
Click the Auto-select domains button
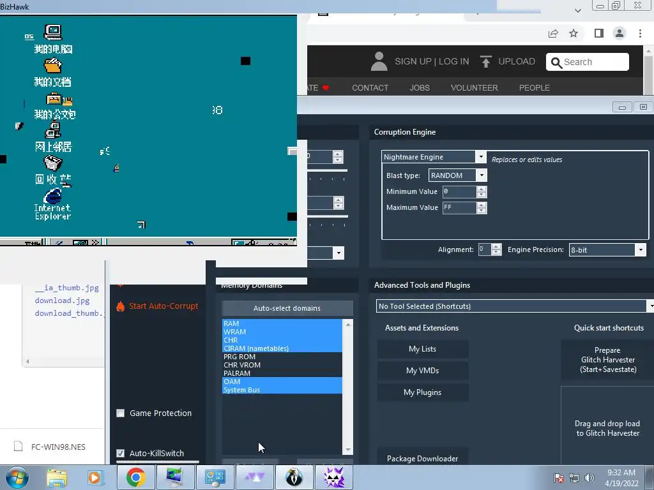[287, 308]
